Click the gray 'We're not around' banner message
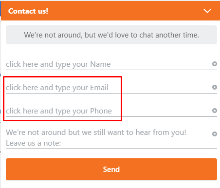The image size is (220, 188). pyautogui.click(x=111, y=35)
